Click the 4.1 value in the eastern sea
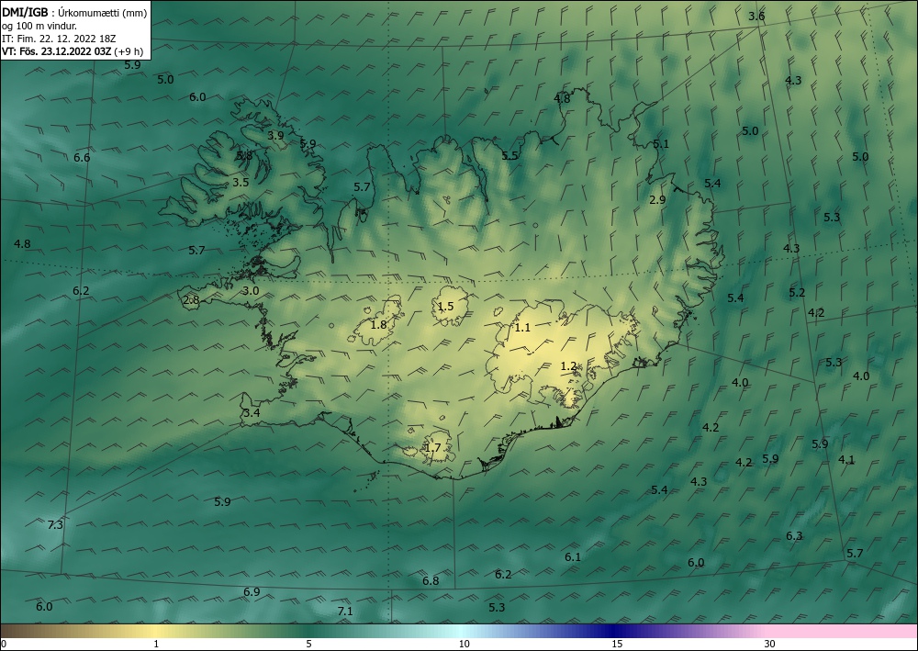The image size is (918, 651). tap(846, 460)
